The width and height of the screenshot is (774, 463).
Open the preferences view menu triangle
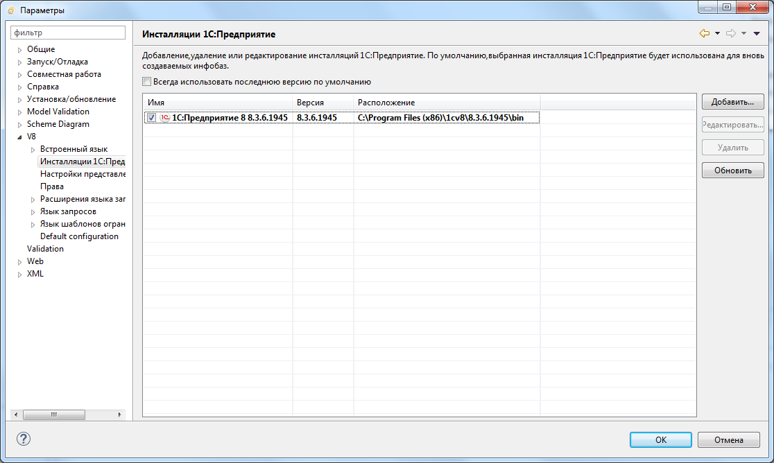coord(757,33)
